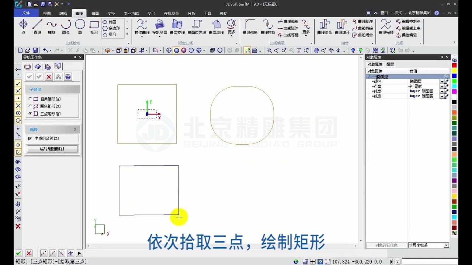Image resolution: width=472 pixels, height=265 pixels.
Task: Select the 点 point drawing tool
Action: pyautogui.click(x=23, y=27)
